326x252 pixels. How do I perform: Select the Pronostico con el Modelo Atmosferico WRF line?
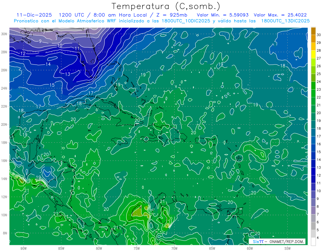(x=162, y=21)
